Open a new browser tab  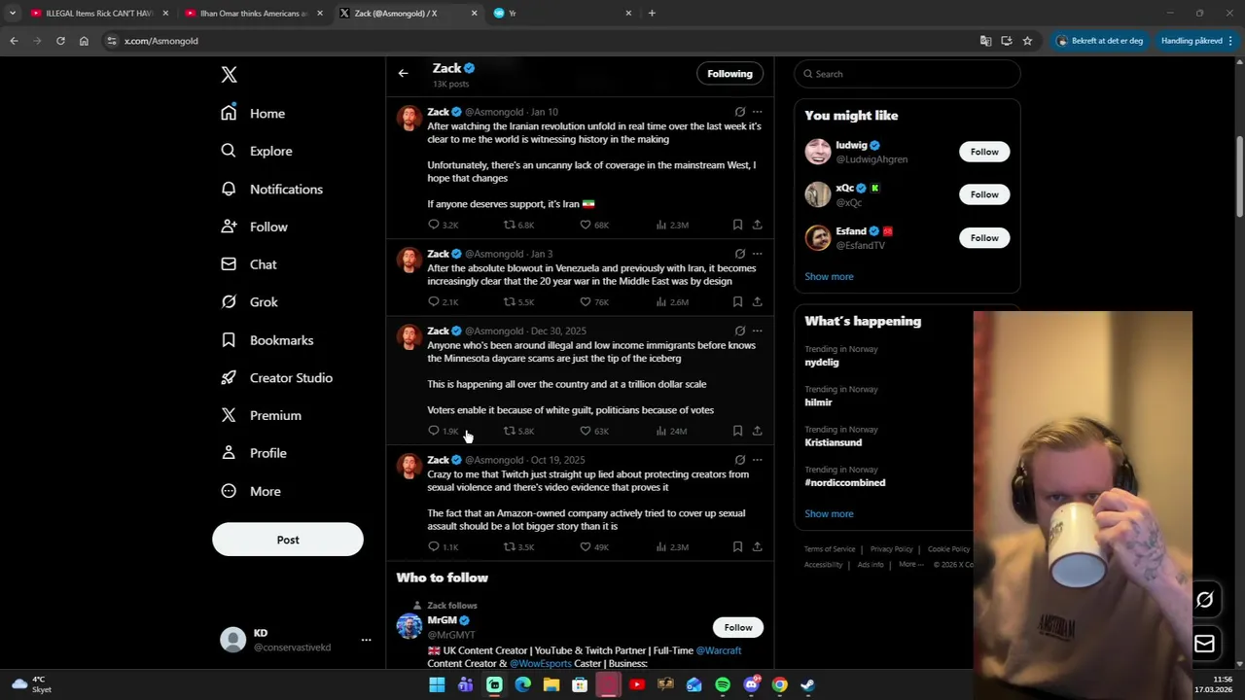pos(652,13)
